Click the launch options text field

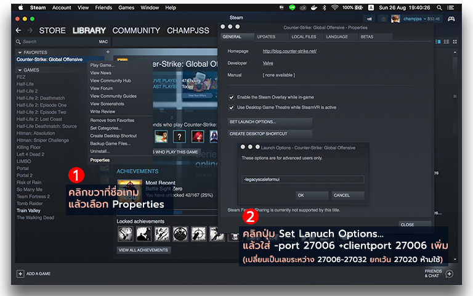pos(303,179)
